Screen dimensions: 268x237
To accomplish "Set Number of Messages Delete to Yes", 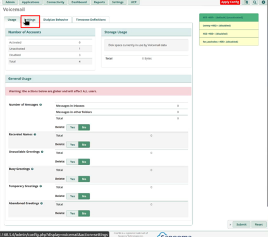I will point(73,127).
